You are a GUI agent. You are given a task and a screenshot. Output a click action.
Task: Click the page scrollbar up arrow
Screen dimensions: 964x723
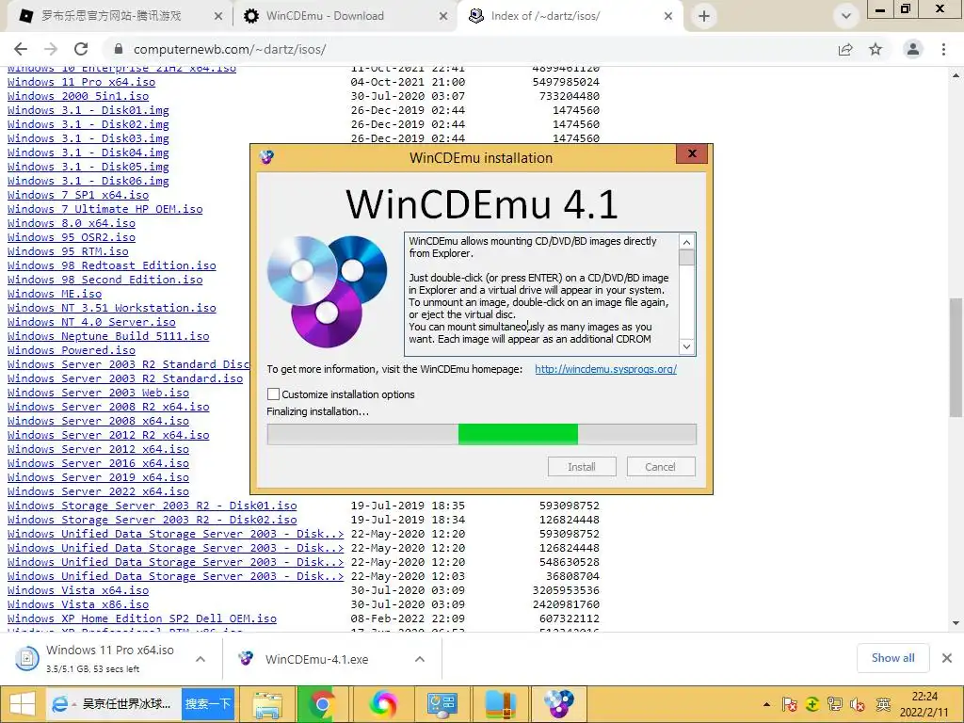pos(956,75)
